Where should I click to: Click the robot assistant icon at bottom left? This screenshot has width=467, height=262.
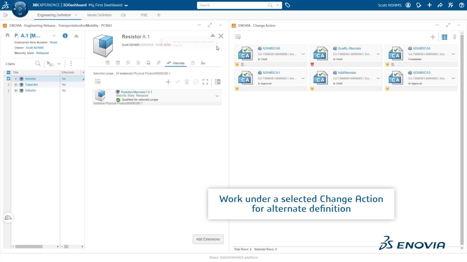click(8, 218)
